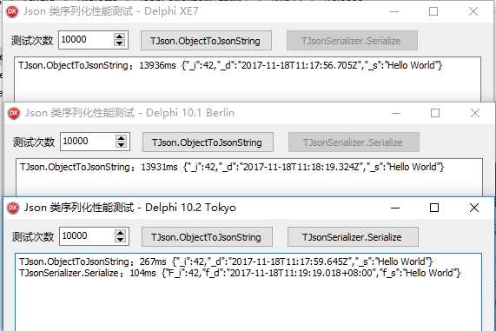Click disabled TJsonSerializer.Serialize button in Berlin window

354,142
